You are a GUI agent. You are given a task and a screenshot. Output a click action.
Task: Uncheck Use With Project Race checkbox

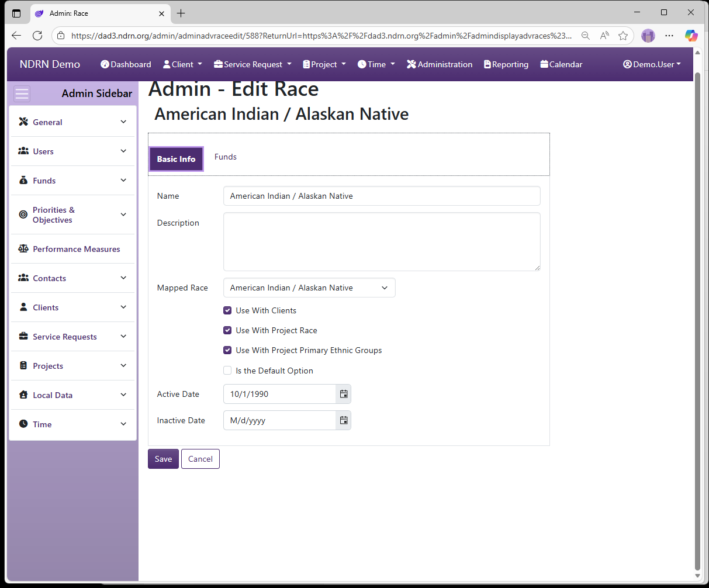(x=227, y=330)
